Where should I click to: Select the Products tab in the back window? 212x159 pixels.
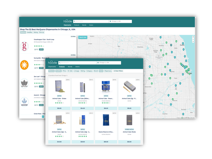coord(77,25)
